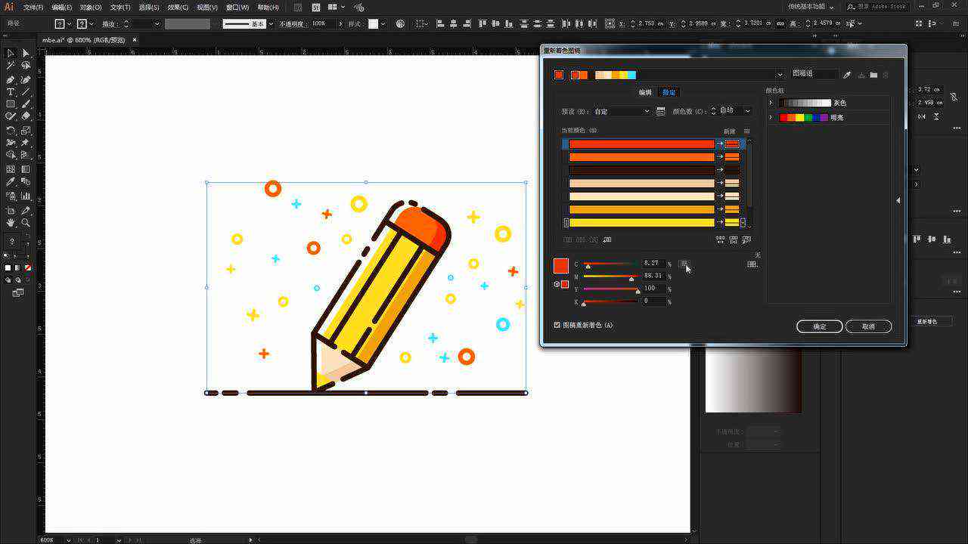Select the Scale tool
Image resolution: width=968 pixels, height=544 pixels.
26,130
